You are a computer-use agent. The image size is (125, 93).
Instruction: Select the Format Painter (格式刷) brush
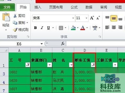(x=21, y=30)
